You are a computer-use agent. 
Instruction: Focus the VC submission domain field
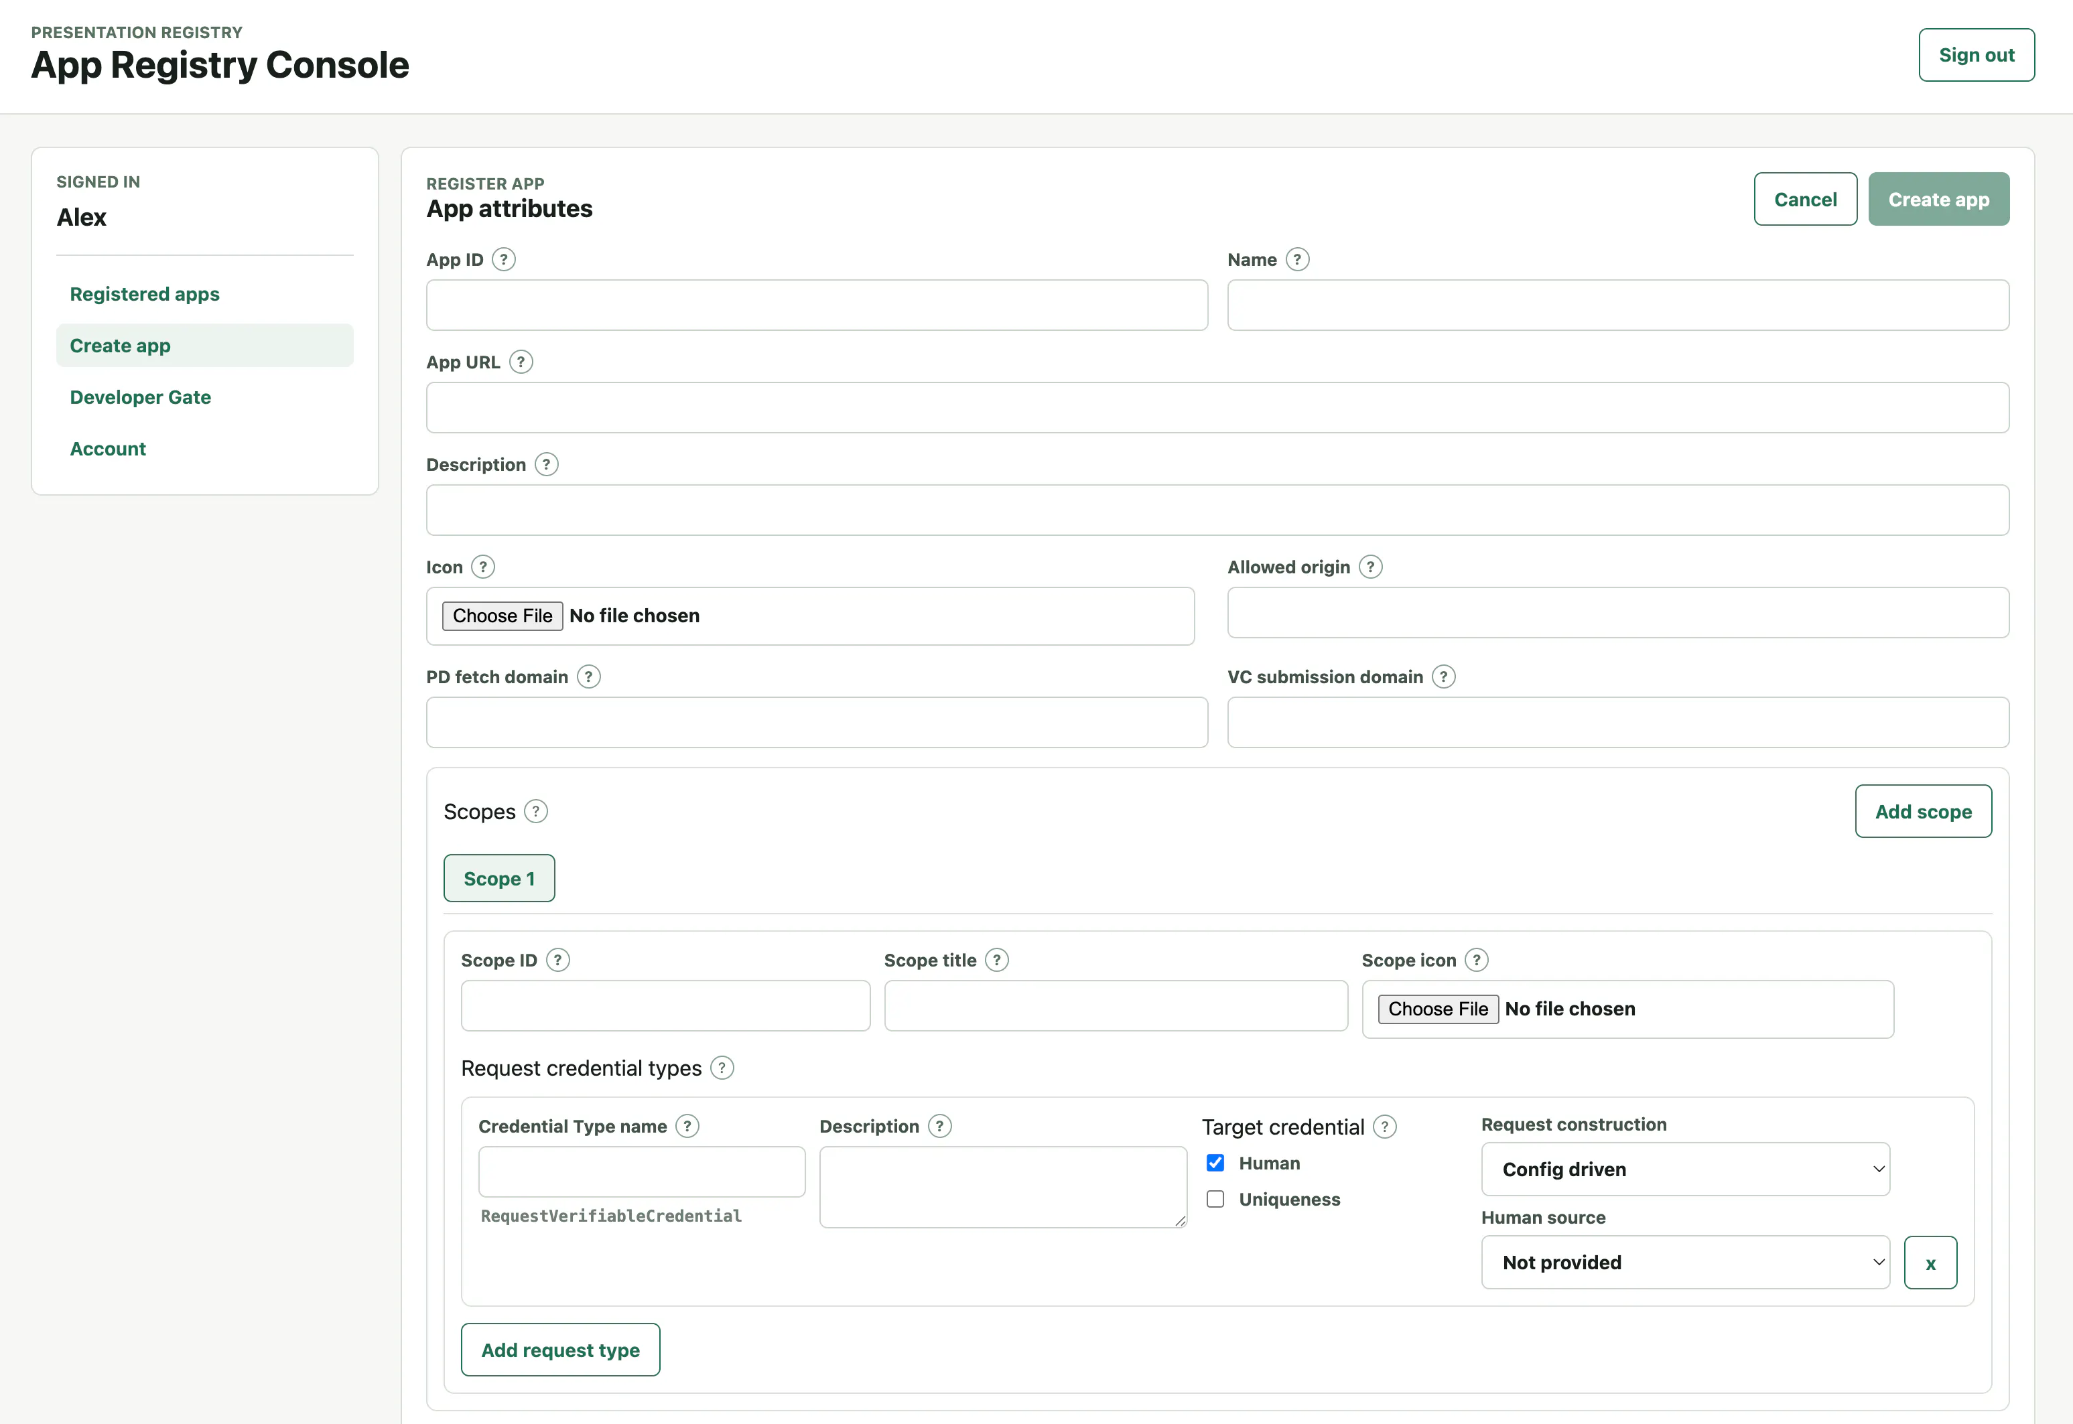click(1618, 723)
